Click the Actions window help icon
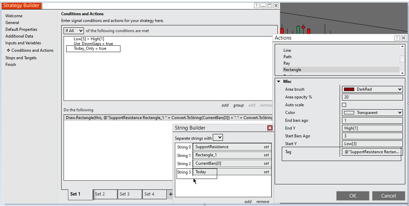This screenshot has height=206, width=409. coord(397,38)
